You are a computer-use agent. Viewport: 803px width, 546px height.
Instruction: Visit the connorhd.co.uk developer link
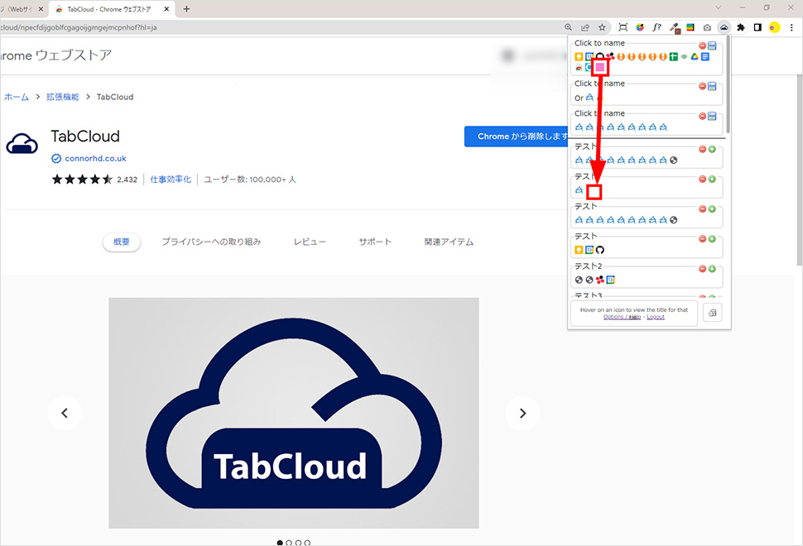[x=95, y=159]
